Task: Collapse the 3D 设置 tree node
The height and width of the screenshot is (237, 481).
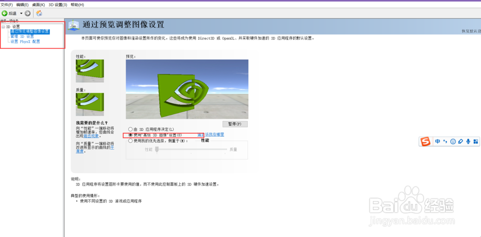Action: [3, 27]
